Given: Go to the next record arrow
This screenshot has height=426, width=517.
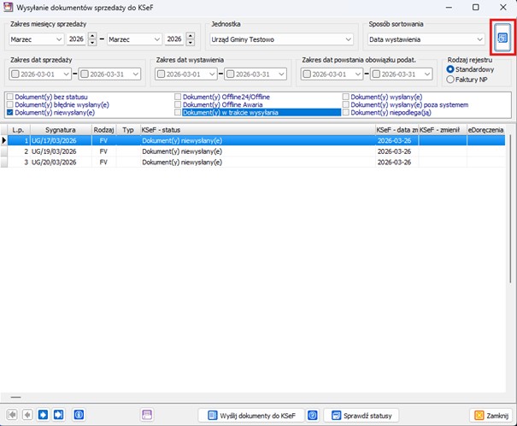Looking at the screenshot, I should [x=43, y=415].
